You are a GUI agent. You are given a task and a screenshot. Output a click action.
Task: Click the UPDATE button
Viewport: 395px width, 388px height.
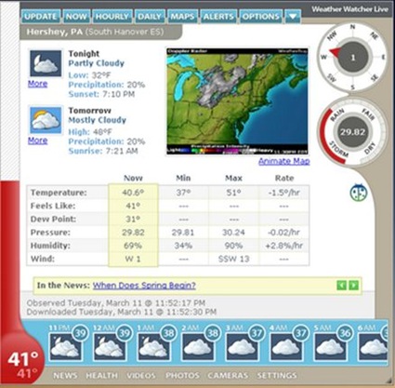pyautogui.click(x=41, y=17)
